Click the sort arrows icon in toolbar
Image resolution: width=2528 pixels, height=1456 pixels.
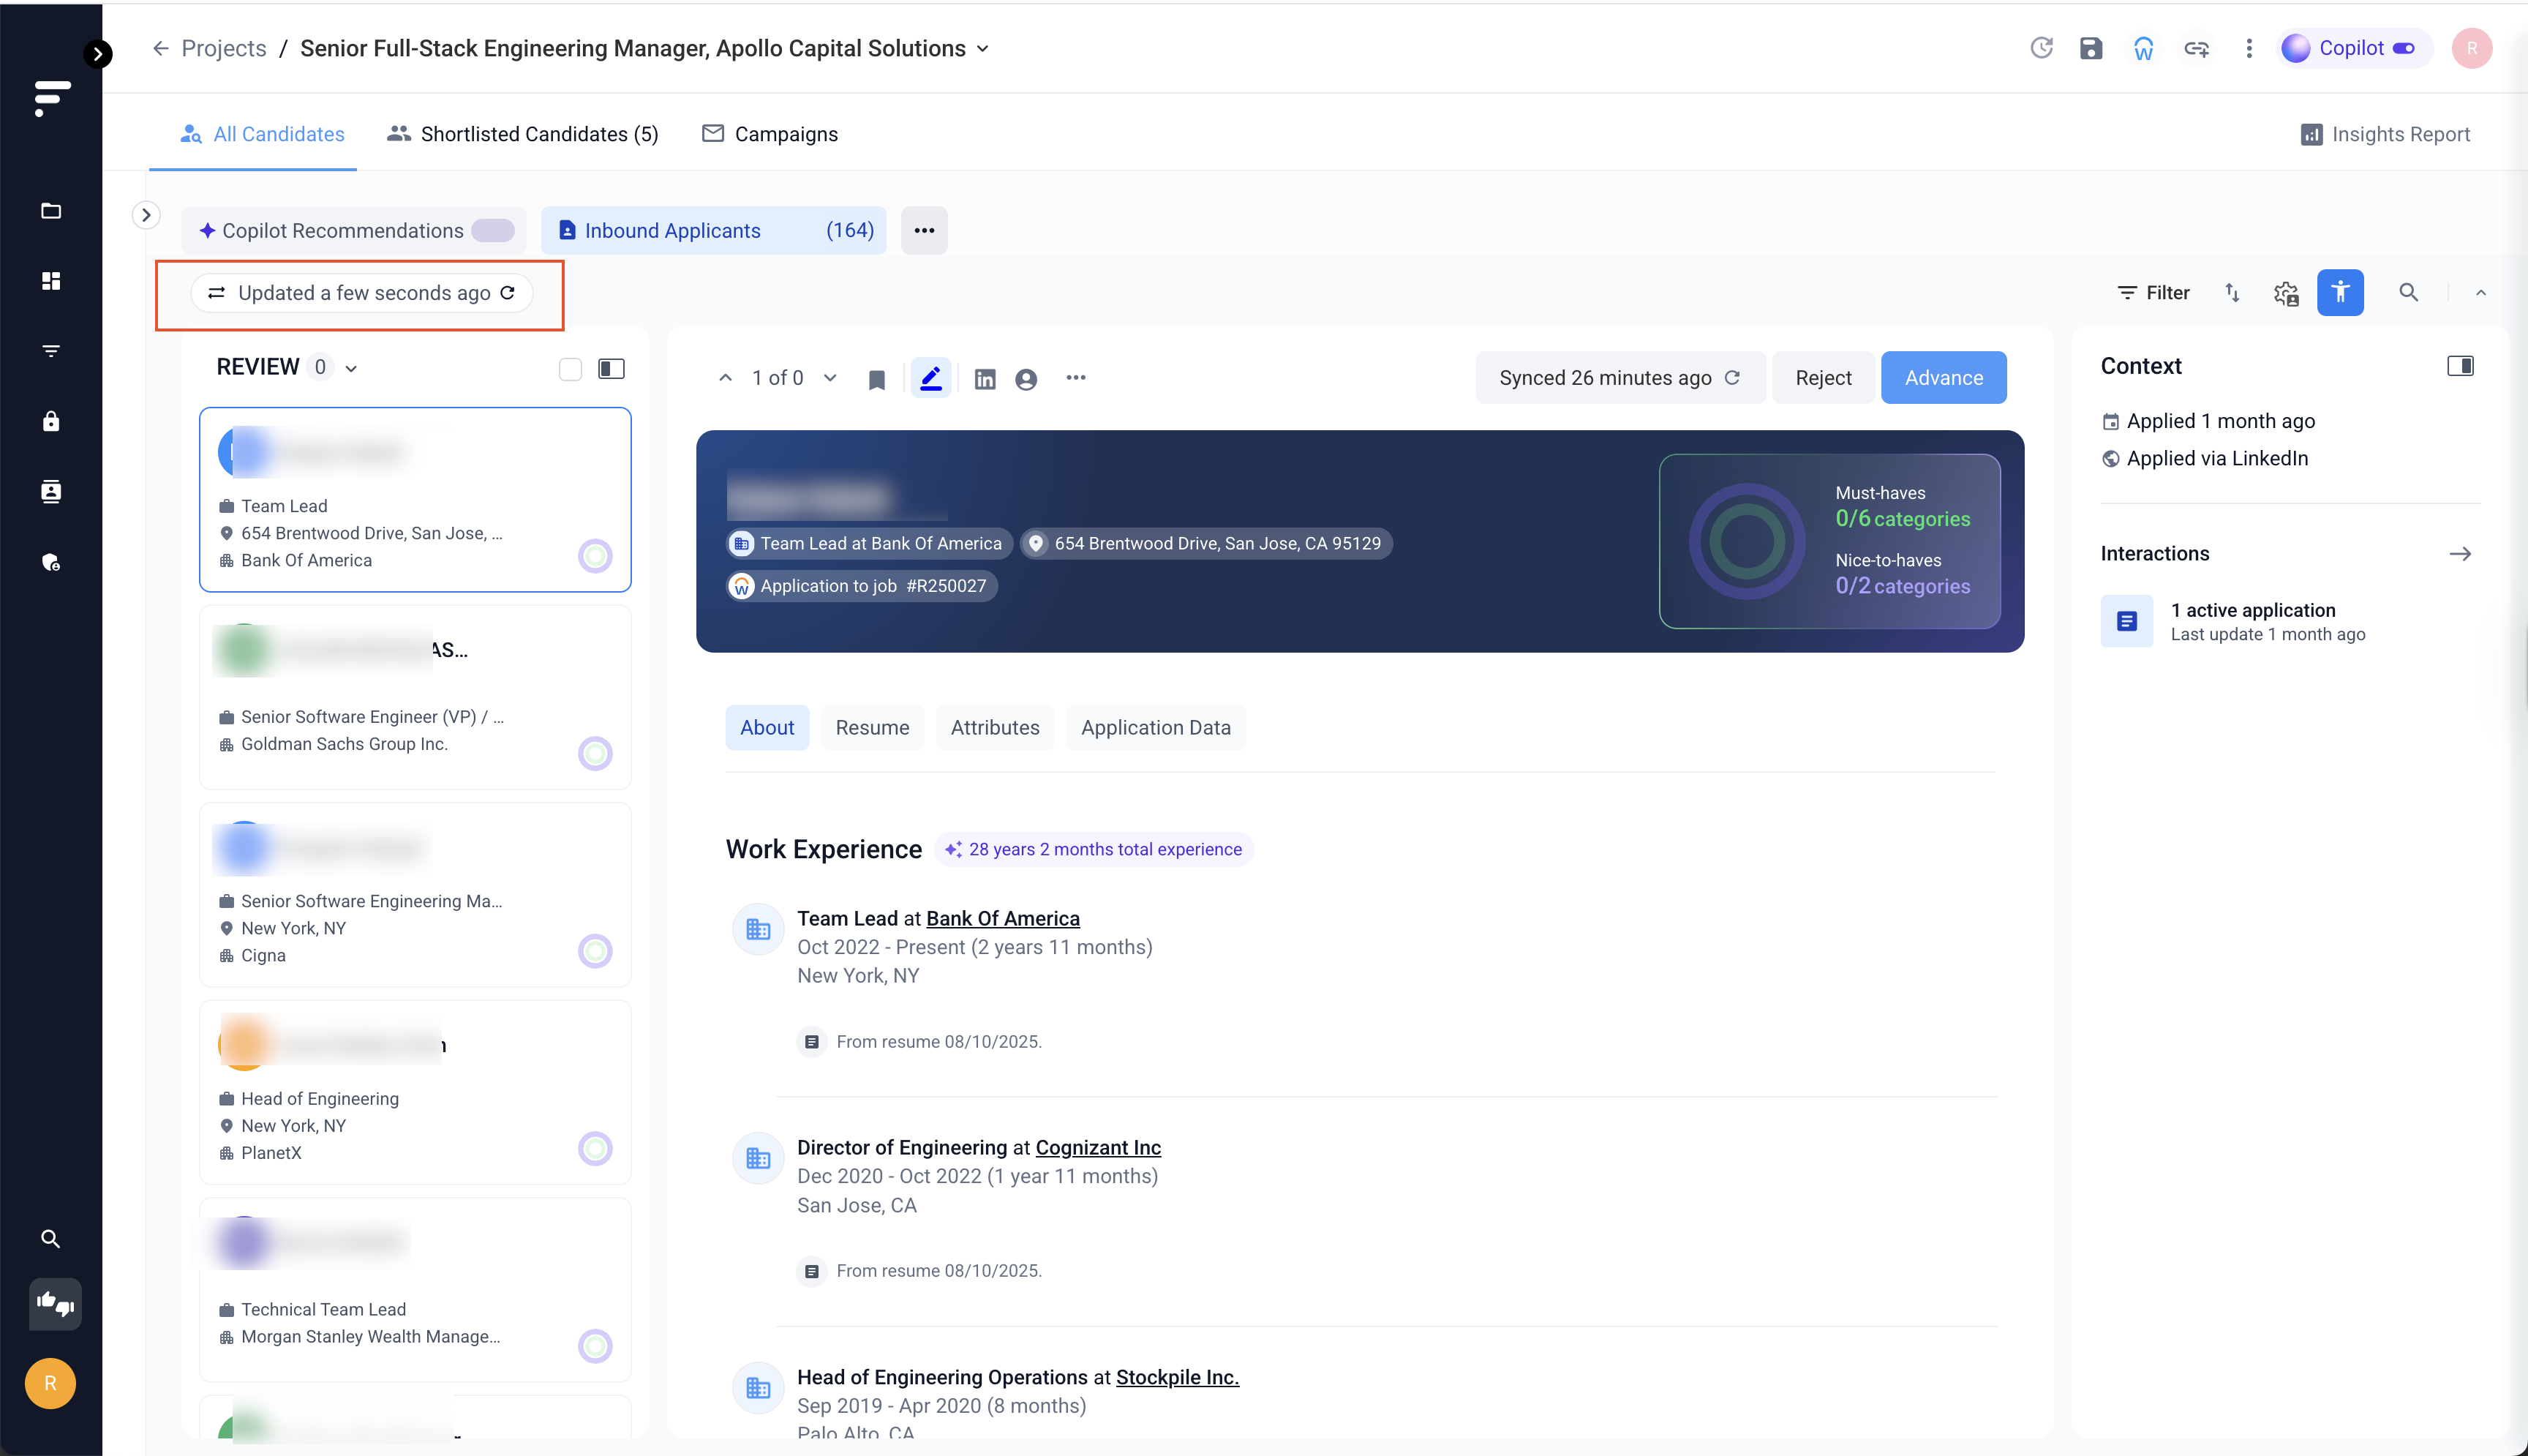pyautogui.click(x=2233, y=293)
